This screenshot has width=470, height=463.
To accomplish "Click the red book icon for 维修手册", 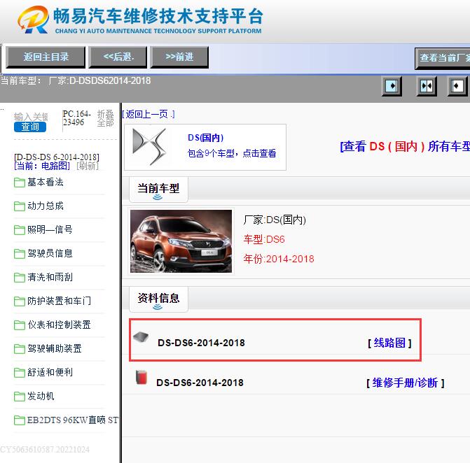I will [141, 377].
